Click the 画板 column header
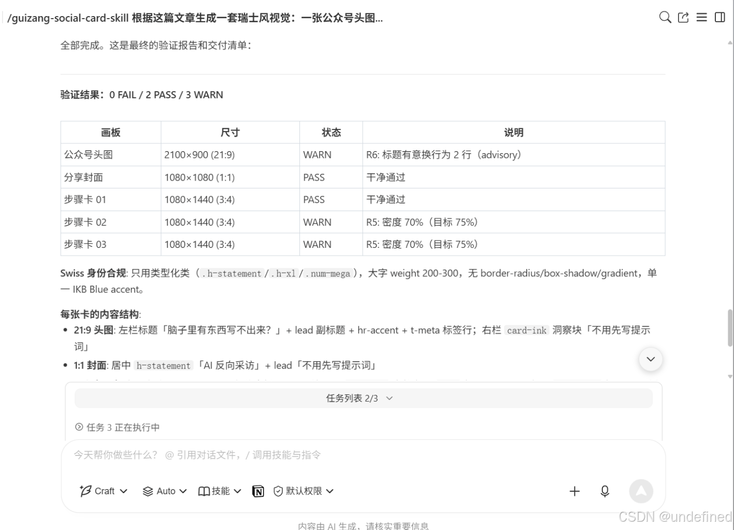734x530 pixels. (111, 132)
